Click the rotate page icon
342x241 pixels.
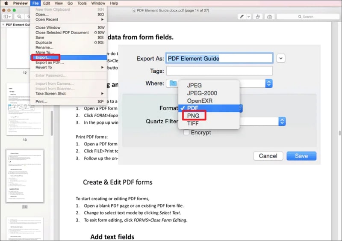pyautogui.click(x=258, y=17)
